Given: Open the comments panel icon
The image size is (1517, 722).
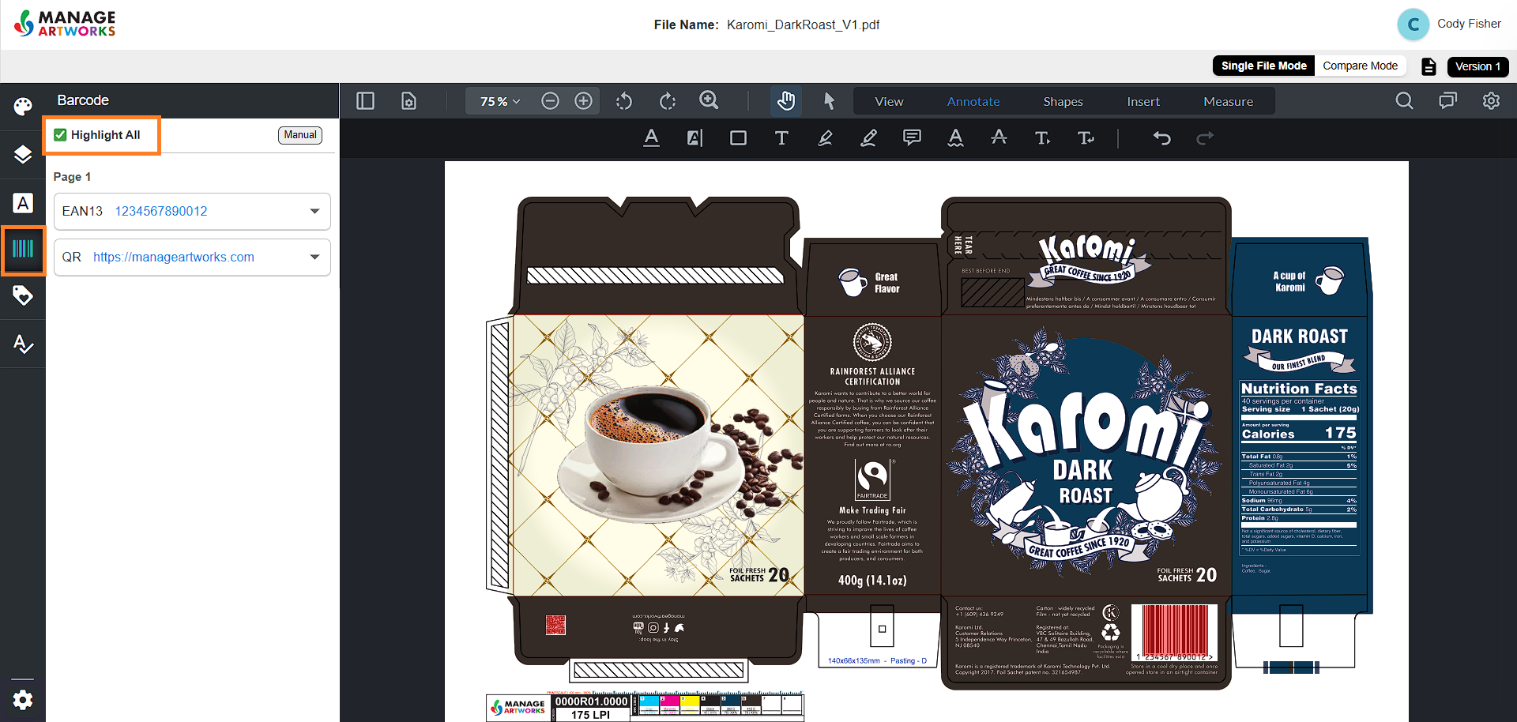Looking at the screenshot, I should point(1447,101).
